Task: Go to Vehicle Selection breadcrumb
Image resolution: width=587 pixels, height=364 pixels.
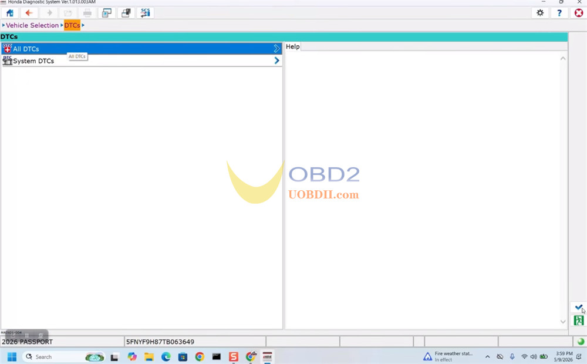Action: pos(32,25)
